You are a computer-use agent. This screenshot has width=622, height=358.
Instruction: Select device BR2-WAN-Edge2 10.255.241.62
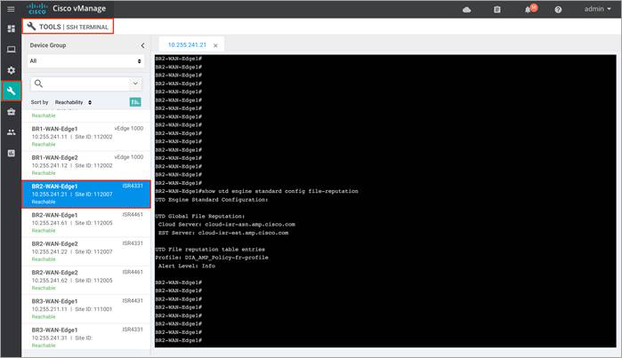(86, 280)
